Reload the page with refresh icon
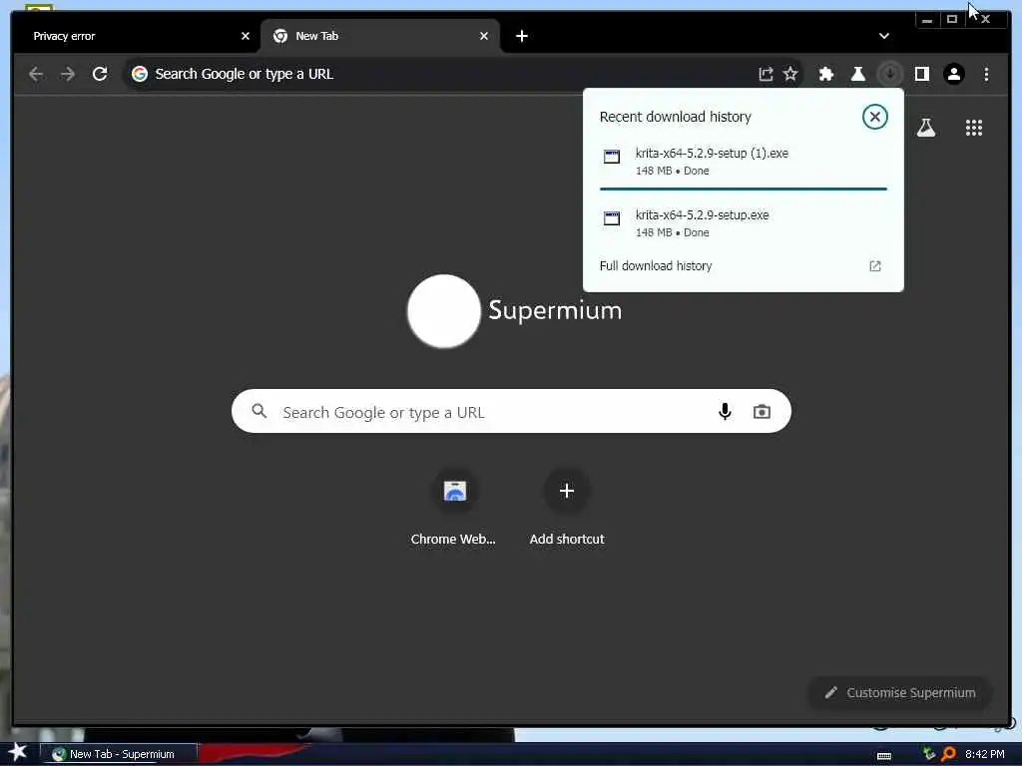Image resolution: width=1022 pixels, height=766 pixels. (100, 74)
